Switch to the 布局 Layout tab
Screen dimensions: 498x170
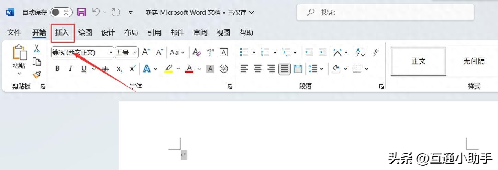(x=131, y=32)
